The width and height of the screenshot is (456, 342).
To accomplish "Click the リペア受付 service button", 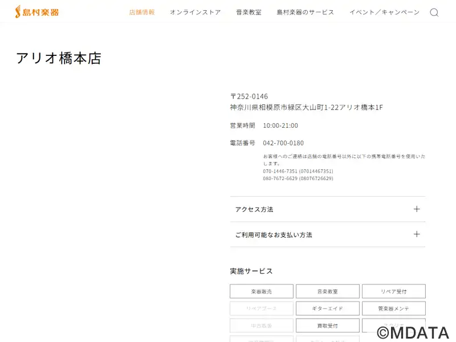I will (393, 291).
